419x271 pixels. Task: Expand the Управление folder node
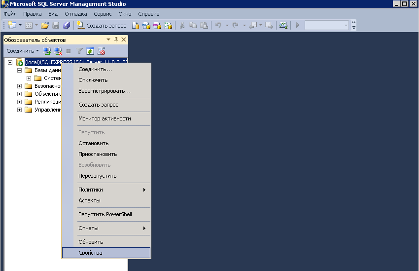coord(20,110)
